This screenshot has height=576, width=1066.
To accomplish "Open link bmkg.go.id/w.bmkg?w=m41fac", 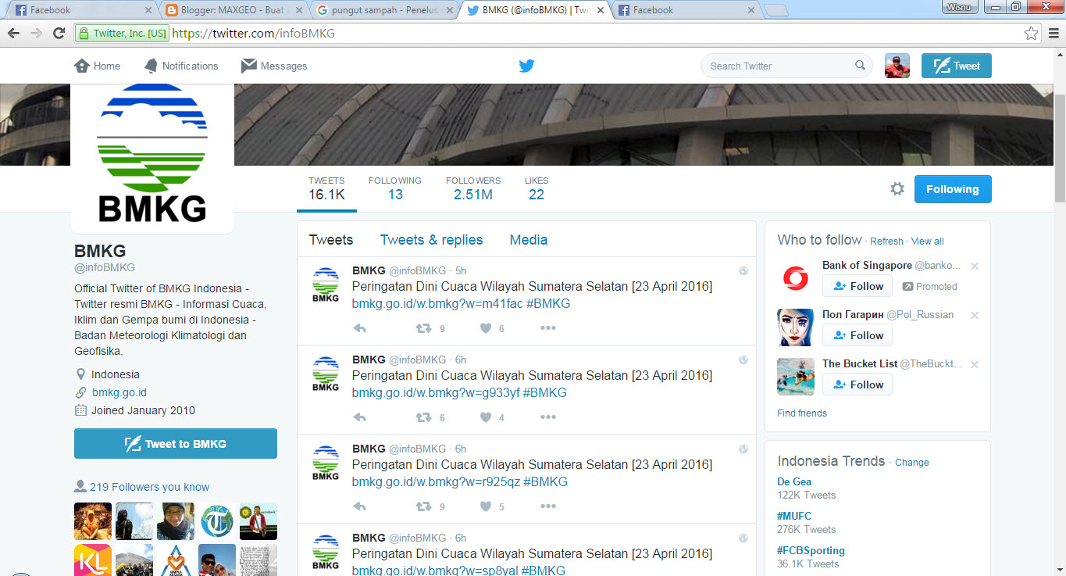I will tap(437, 303).
